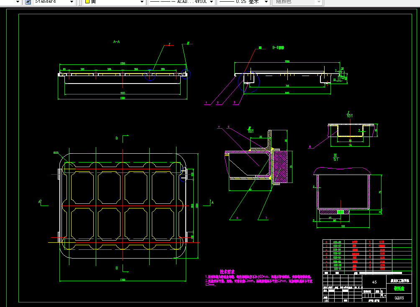Select leader number 3 below B-B view

[x=234, y=102]
